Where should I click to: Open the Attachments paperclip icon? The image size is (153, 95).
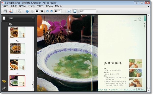pos(4,88)
